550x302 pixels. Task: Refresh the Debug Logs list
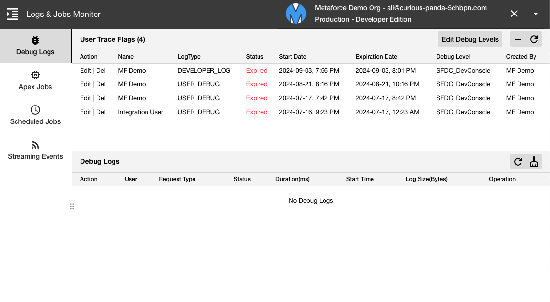(518, 162)
